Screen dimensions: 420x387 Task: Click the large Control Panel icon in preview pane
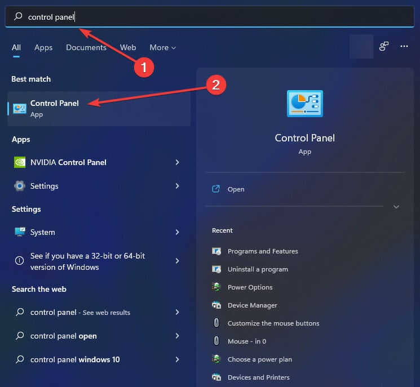click(305, 104)
